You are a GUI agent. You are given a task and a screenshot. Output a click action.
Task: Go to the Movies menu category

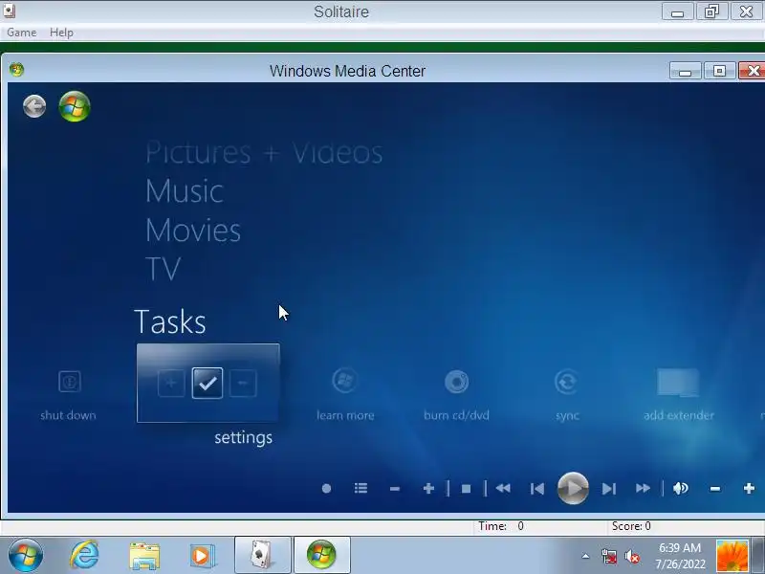pos(193,230)
